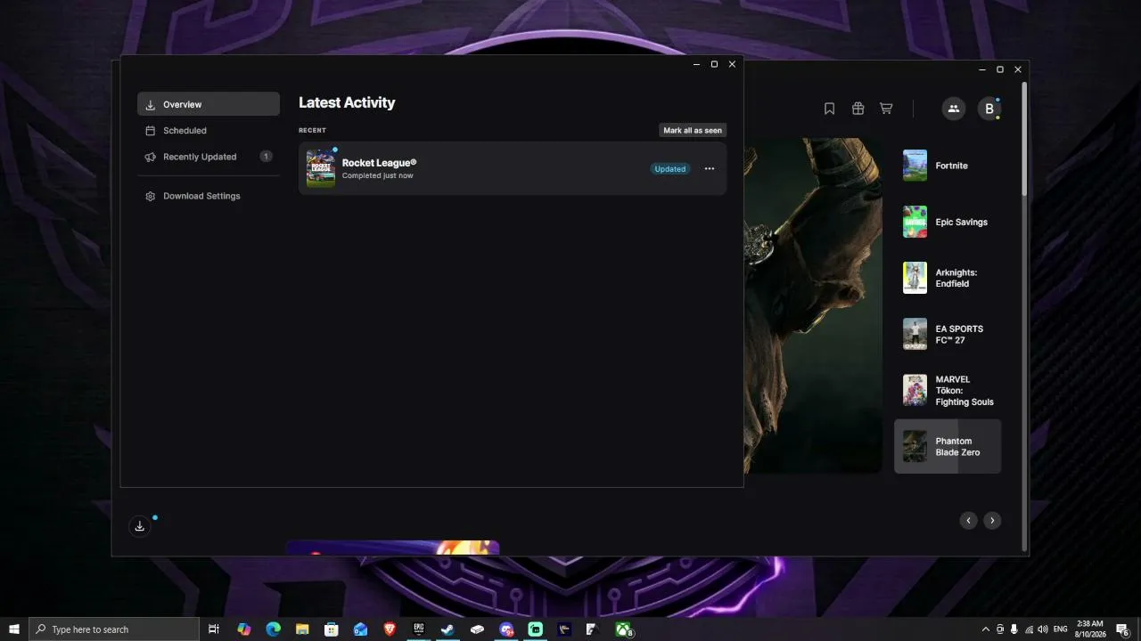Click the Scheduled calendar icon

[151, 131]
